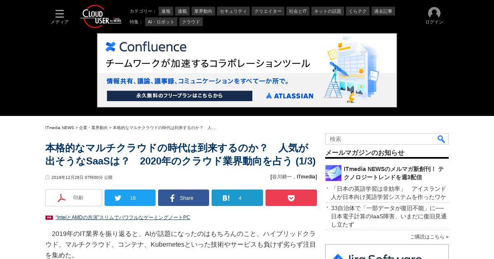Open the クラウド feature
The height and width of the screenshot is (259, 494).
191,22
